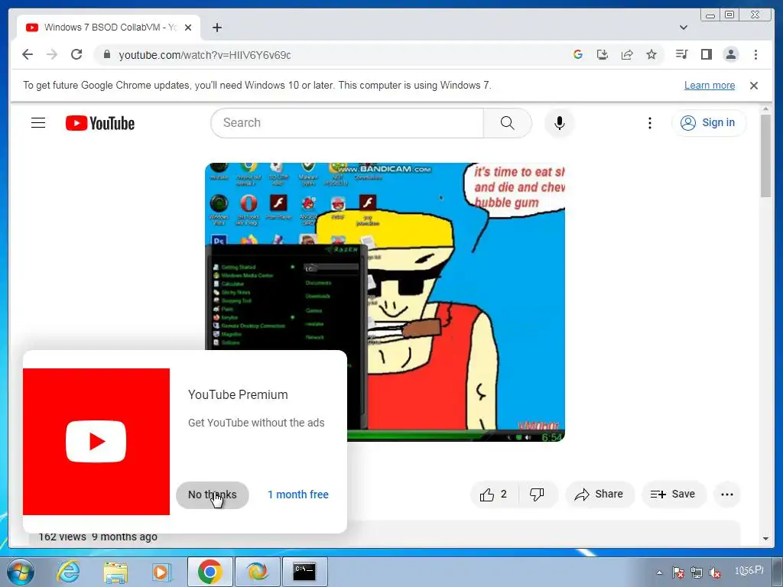Open Windows Explorer from taskbar

pyautogui.click(x=115, y=572)
